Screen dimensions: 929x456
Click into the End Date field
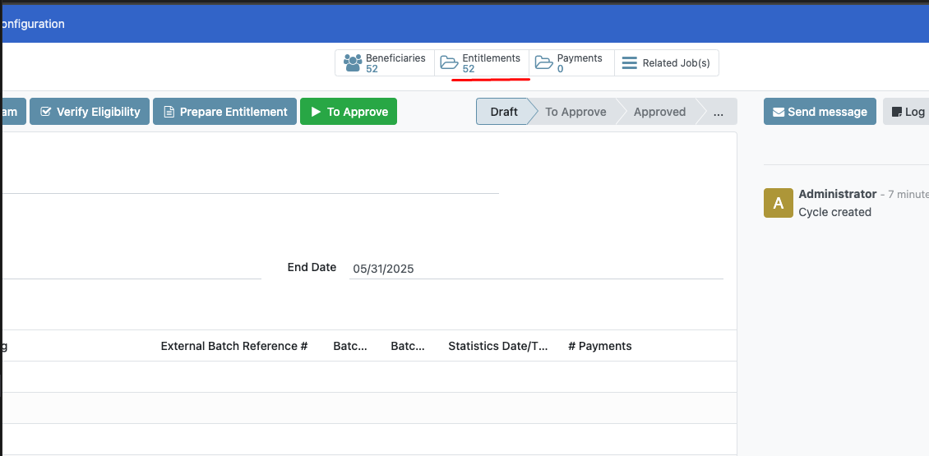(534, 269)
